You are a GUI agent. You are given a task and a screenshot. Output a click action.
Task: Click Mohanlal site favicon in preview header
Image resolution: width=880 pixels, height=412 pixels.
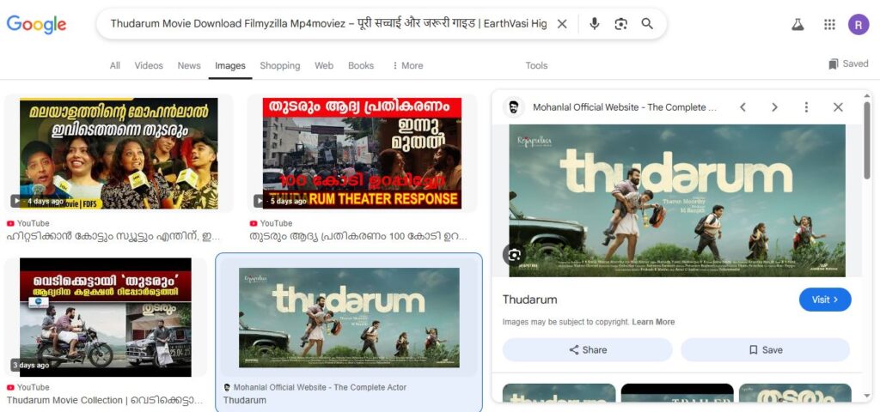[x=514, y=107]
